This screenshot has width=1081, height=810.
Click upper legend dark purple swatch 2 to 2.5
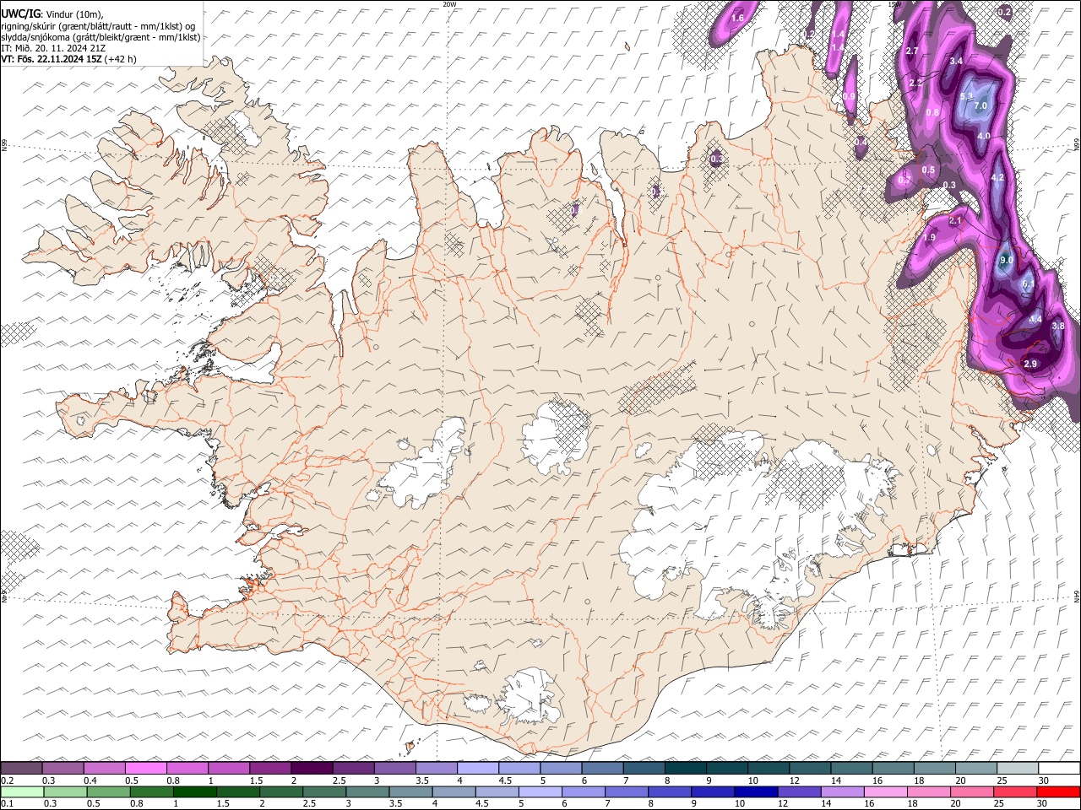tap(312, 768)
